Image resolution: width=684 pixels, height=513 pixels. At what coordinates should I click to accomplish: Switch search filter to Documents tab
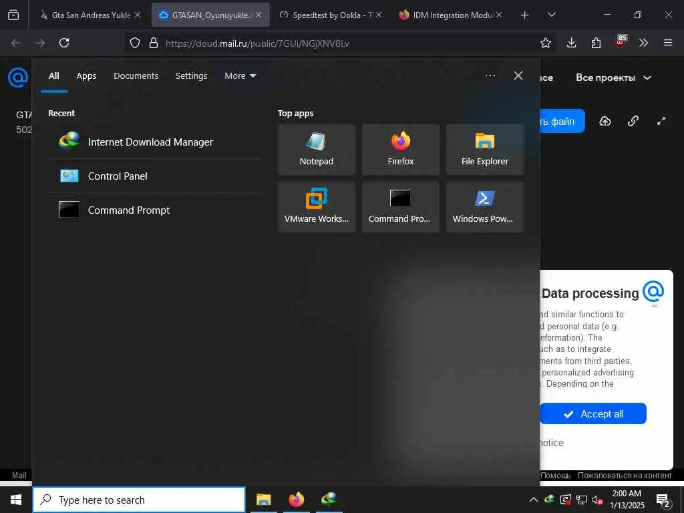136,76
